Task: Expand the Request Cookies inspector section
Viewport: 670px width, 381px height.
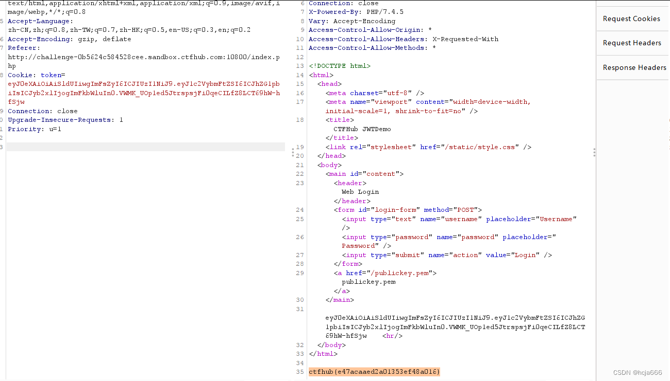Action: pyautogui.click(x=631, y=19)
